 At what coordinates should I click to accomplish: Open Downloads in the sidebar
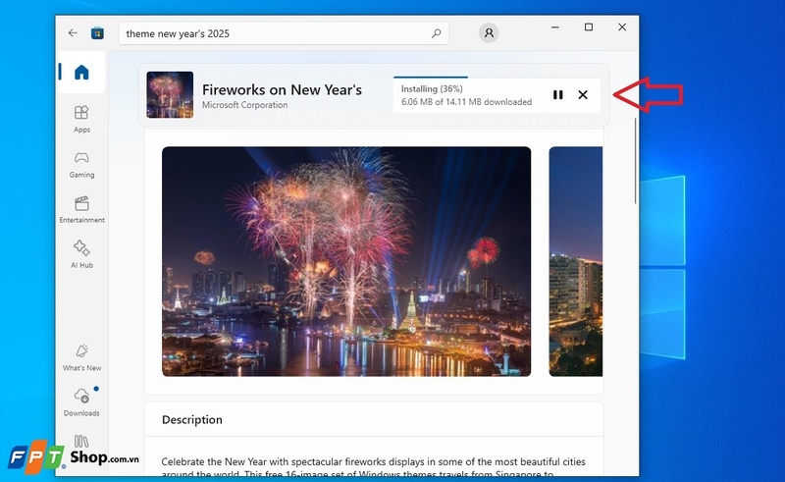81,402
